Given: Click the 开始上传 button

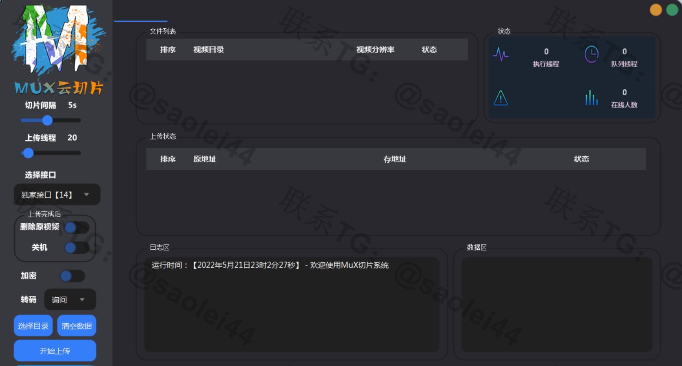Looking at the screenshot, I should coord(55,351).
